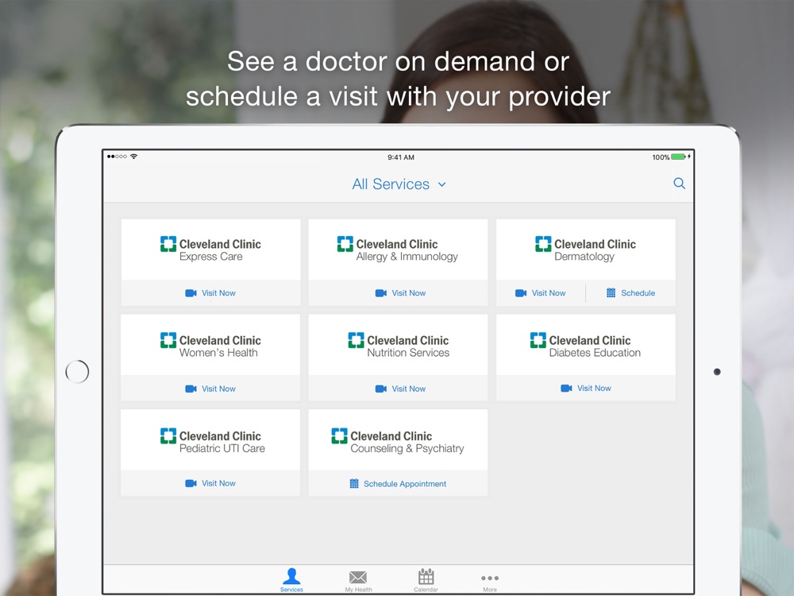Click Nutrition Services video camera icon

tap(381, 389)
